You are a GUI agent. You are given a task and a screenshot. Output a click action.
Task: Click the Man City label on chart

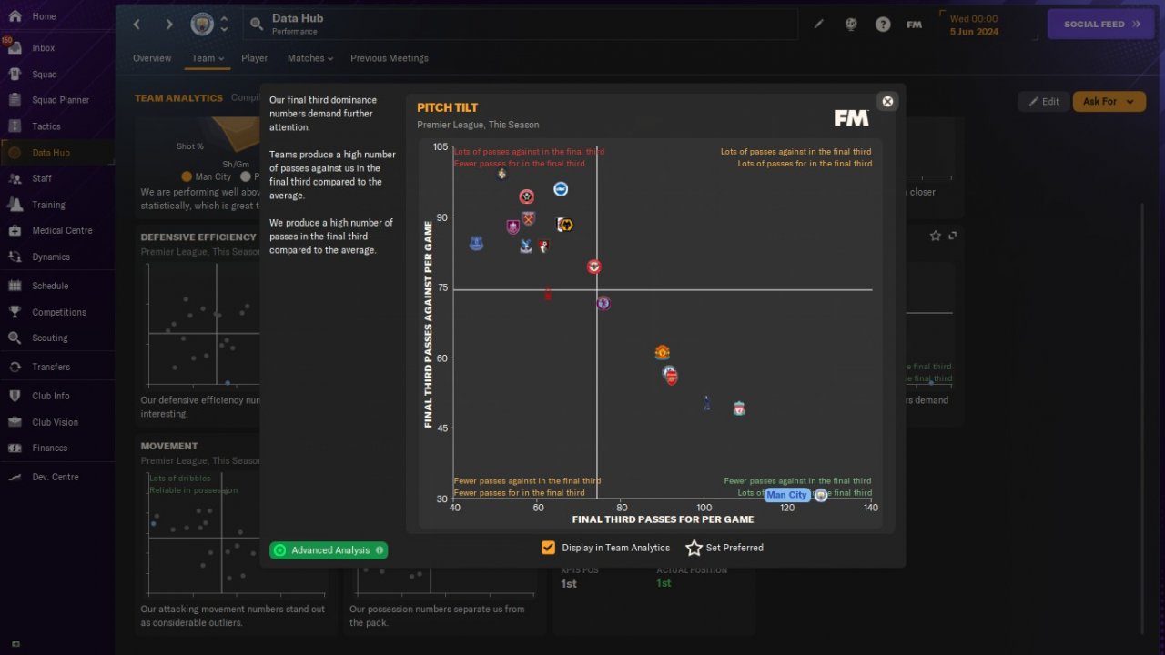coord(786,495)
